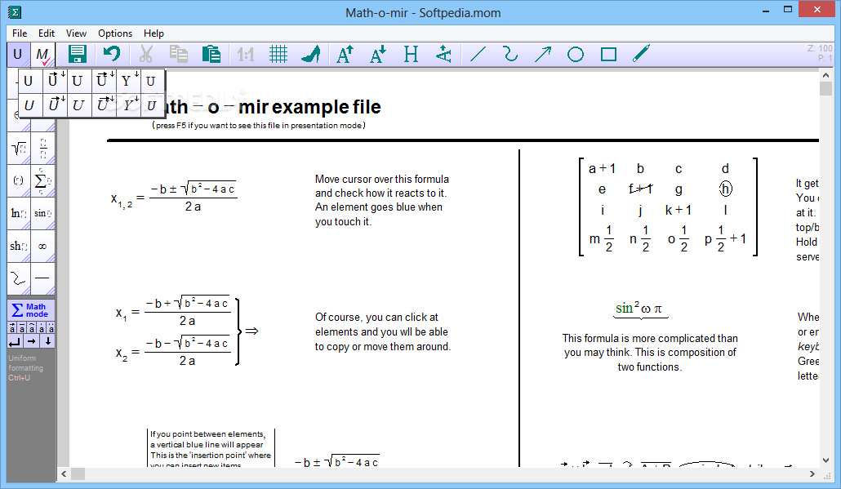The width and height of the screenshot is (841, 489).
Task: Click the freehand squiggle toolbox button
Action: click(19, 279)
